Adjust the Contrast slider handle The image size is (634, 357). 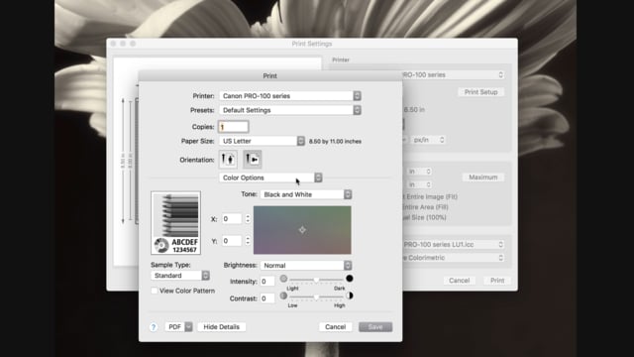(317, 297)
